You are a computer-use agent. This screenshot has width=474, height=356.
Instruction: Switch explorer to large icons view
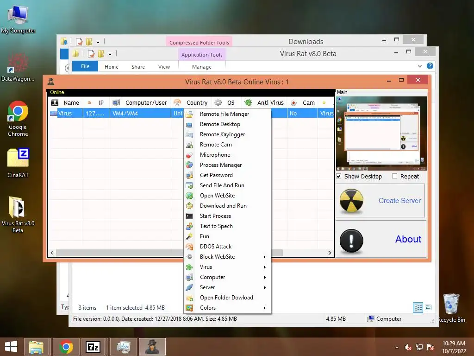(428, 308)
